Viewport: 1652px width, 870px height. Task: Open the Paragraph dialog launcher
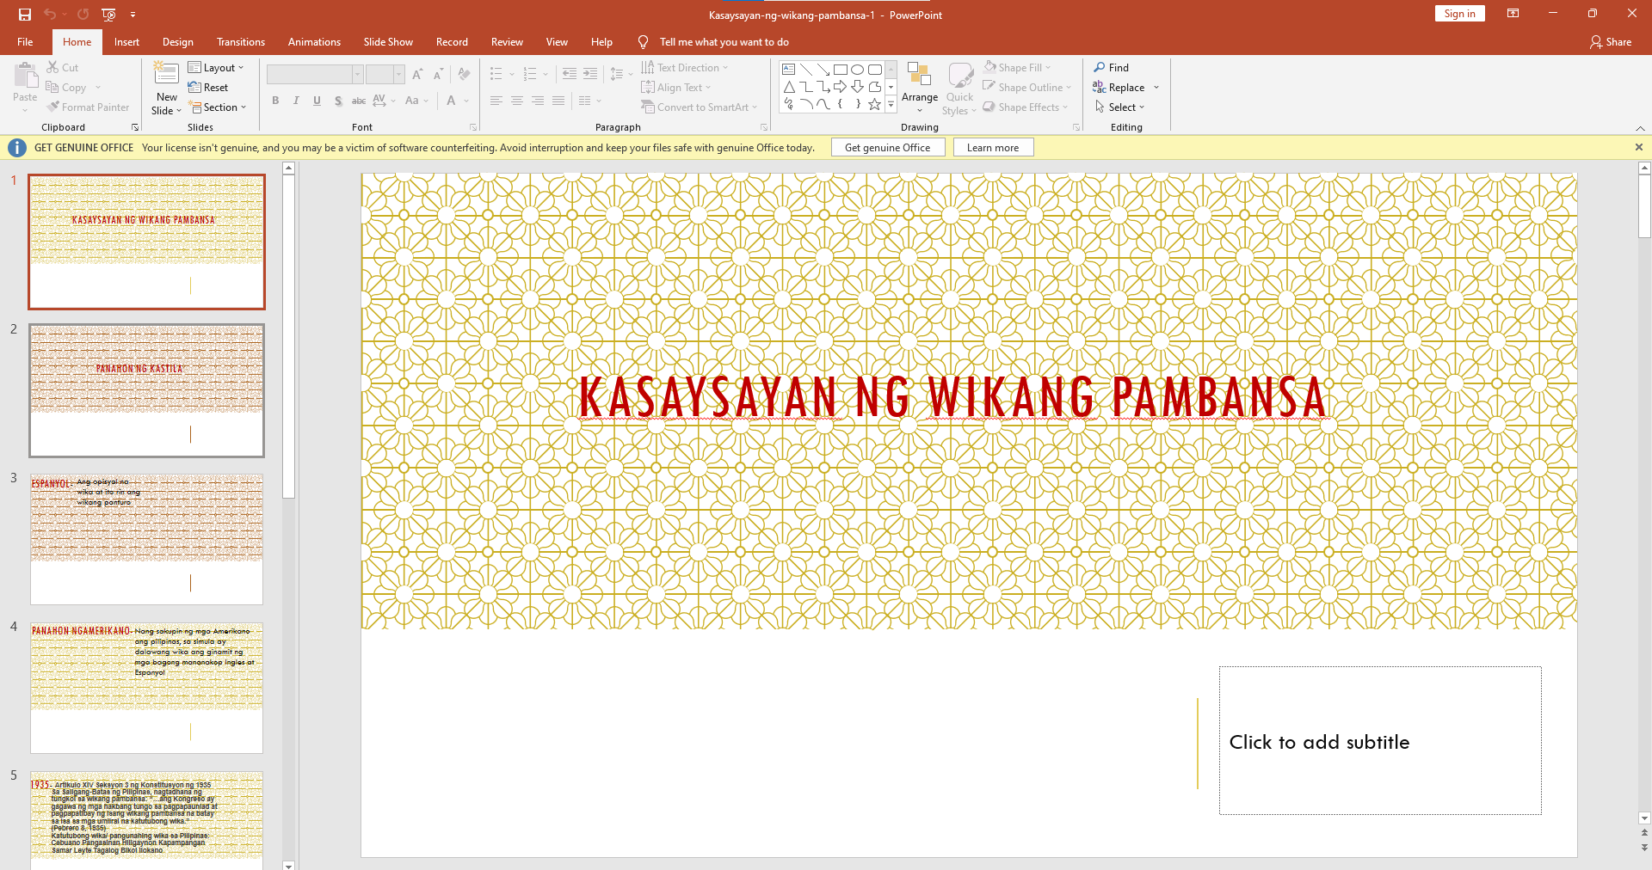click(764, 127)
